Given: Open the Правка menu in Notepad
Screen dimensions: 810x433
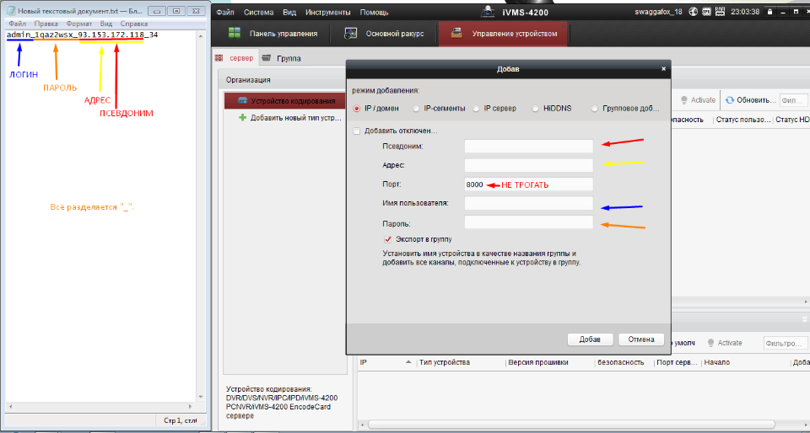Looking at the screenshot, I should pos(46,24).
